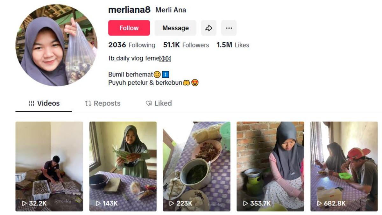
Task: Play the video with 682.8K views
Action: 344,166
